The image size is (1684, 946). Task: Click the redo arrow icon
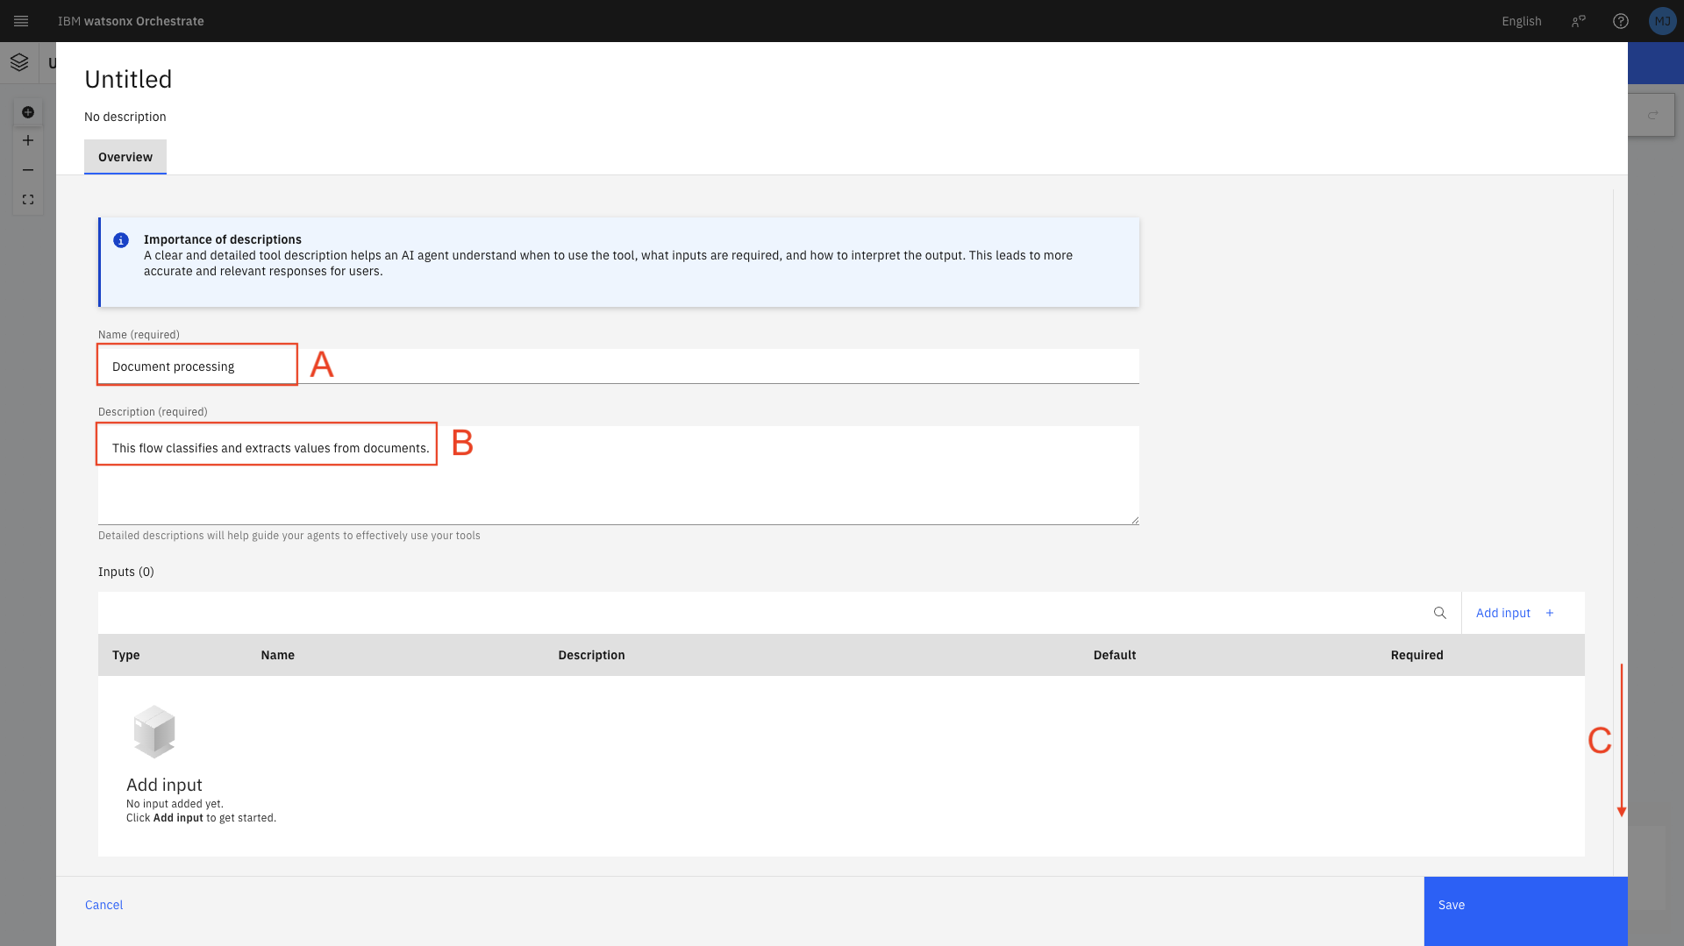[1652, 115]
